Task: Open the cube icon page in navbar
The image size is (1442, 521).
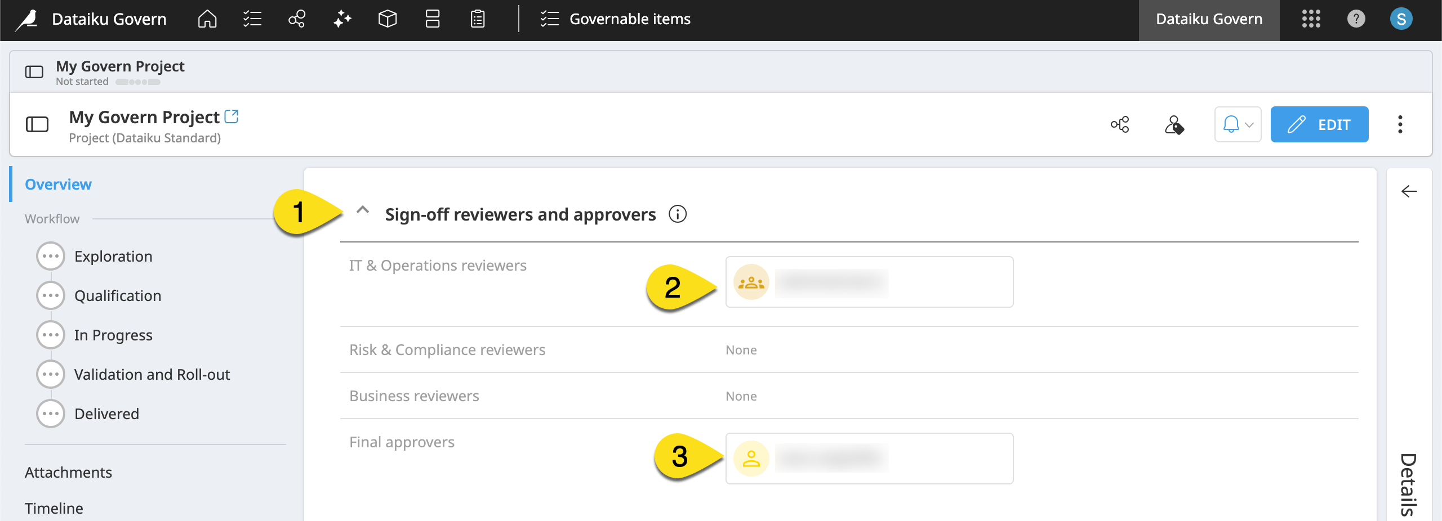Action: (388, 19)
